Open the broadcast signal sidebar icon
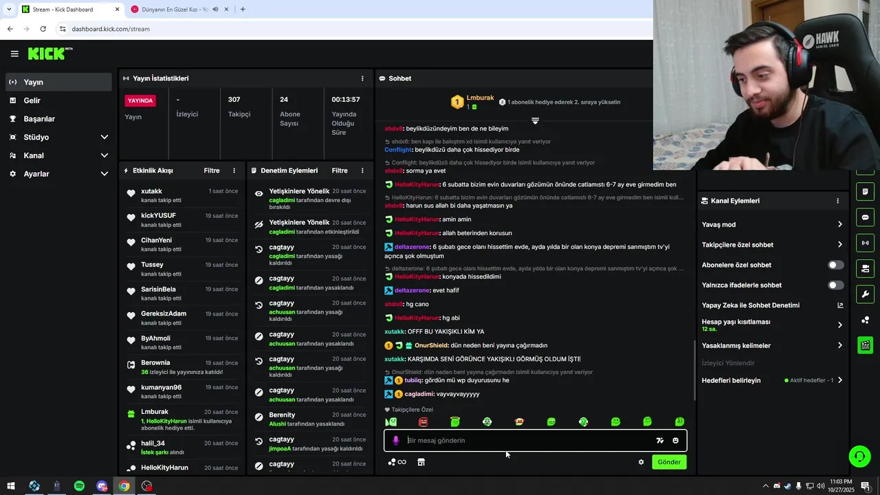 866,243
